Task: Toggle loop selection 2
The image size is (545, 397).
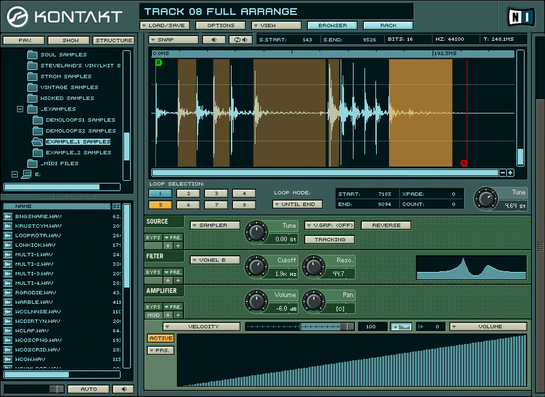Action: pyautogui.click(x=189, y=193)
